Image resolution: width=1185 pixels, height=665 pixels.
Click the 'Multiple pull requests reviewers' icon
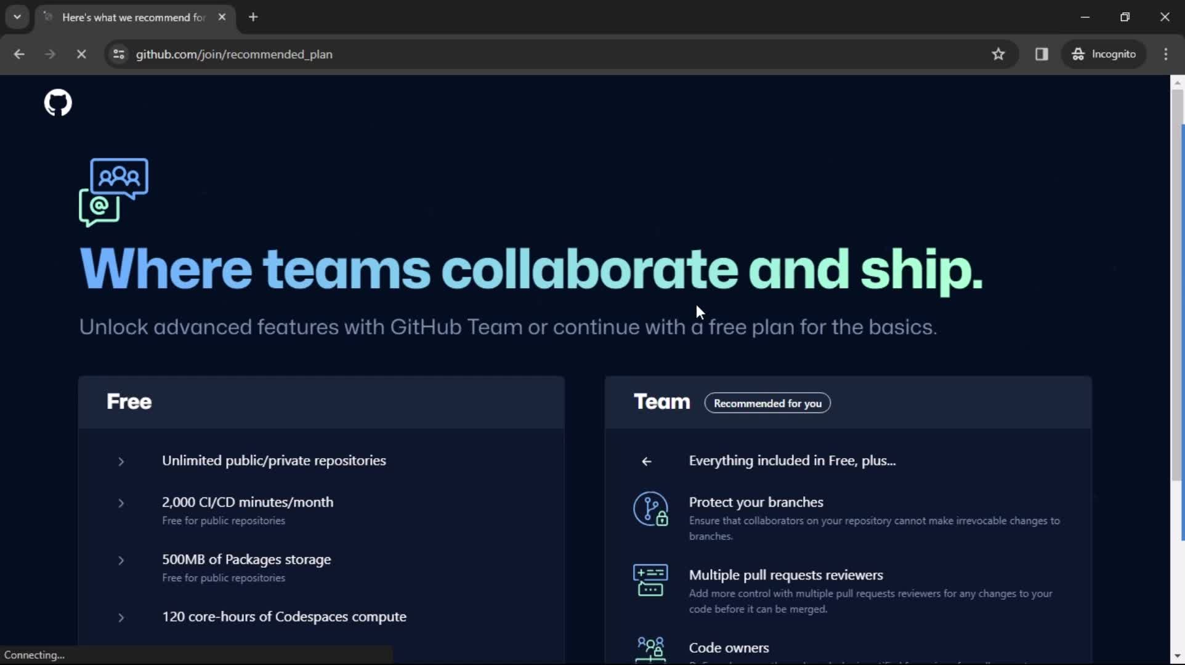(650, 580)
